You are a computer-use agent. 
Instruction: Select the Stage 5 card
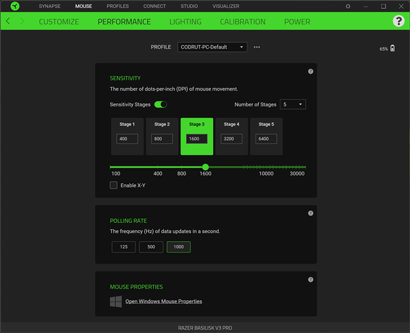266,136
